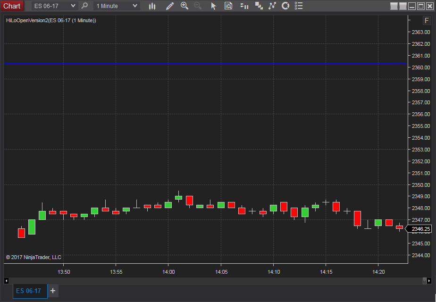
Task: Select the arrow cursor tool
Action: coord(213,6)
